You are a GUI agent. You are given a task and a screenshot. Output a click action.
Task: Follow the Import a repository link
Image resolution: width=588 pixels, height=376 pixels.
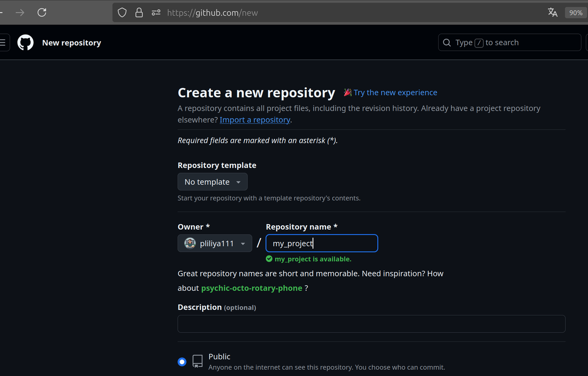click(255, 120)
